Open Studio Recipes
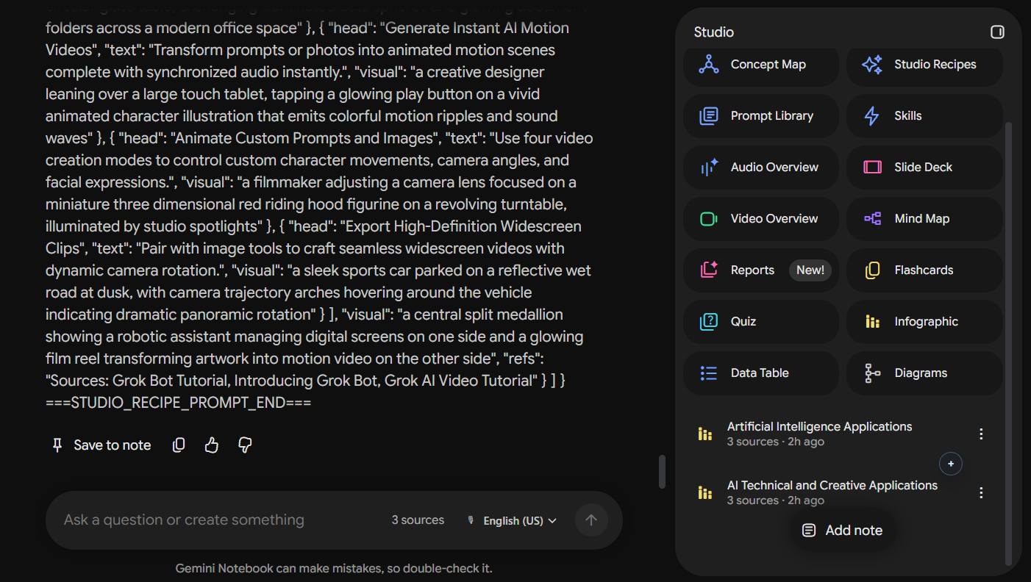 click(924, 65)
